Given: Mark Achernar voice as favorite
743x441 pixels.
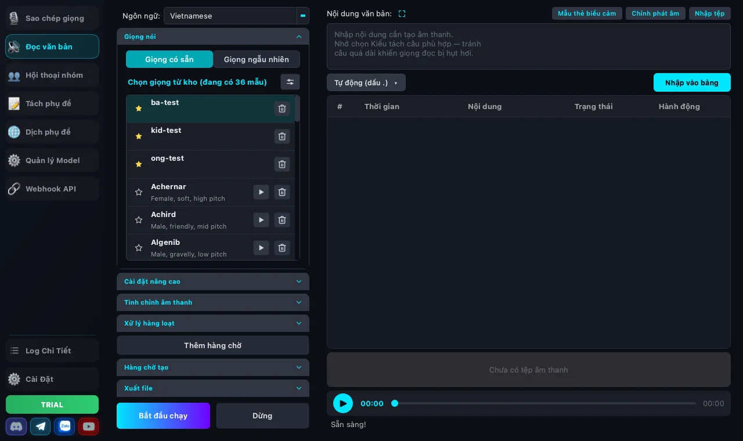Looking at the screenshot, I should click(x=139, y=192).
